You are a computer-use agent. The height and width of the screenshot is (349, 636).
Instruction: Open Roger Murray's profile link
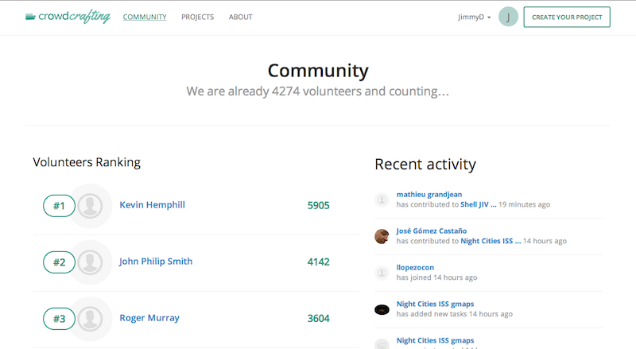149,318
